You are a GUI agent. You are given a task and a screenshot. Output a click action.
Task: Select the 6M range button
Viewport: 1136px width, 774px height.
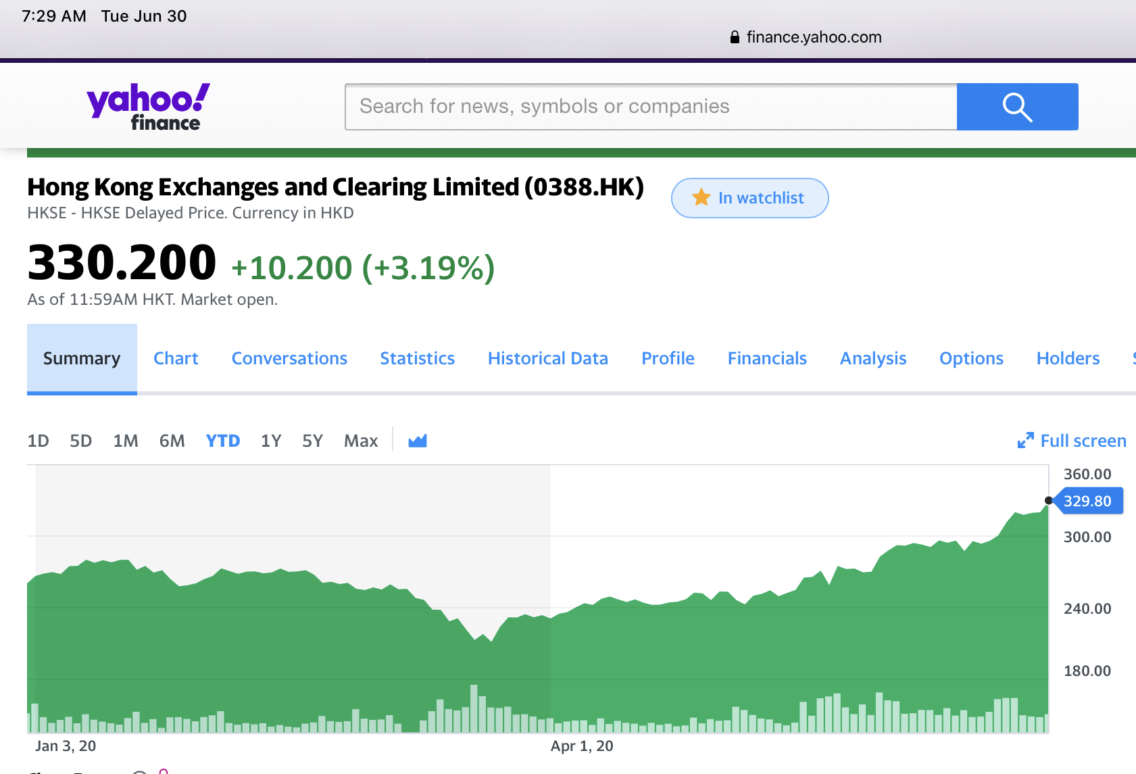coord(172,441)
